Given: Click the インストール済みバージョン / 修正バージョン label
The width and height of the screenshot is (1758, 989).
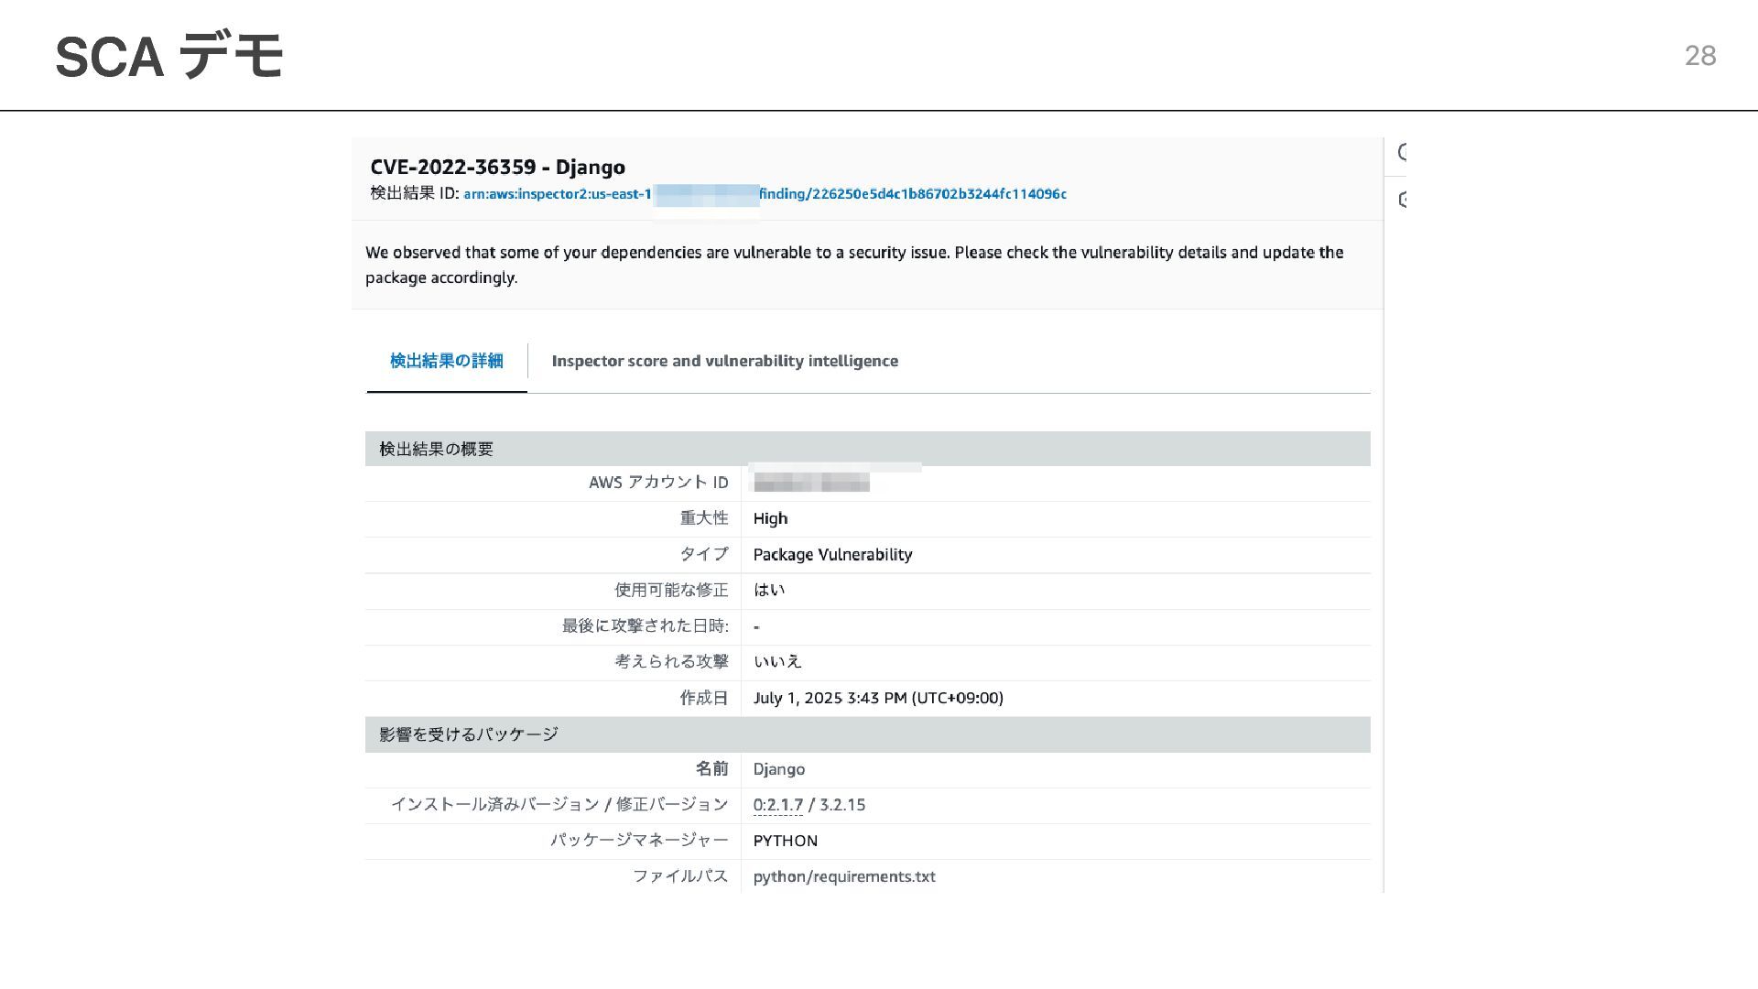Looking at the screenshot, I should [559, 805].
